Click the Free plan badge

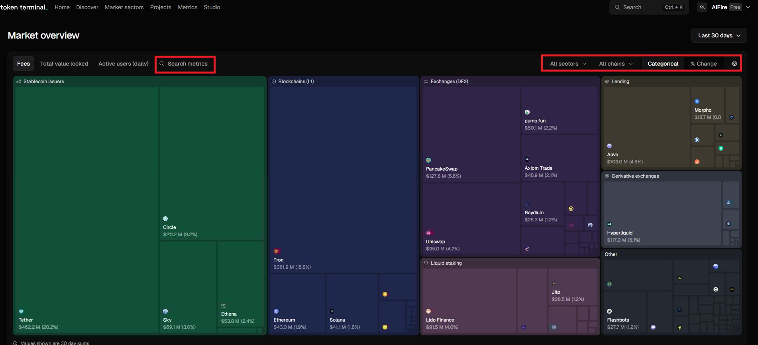[735, 7]
